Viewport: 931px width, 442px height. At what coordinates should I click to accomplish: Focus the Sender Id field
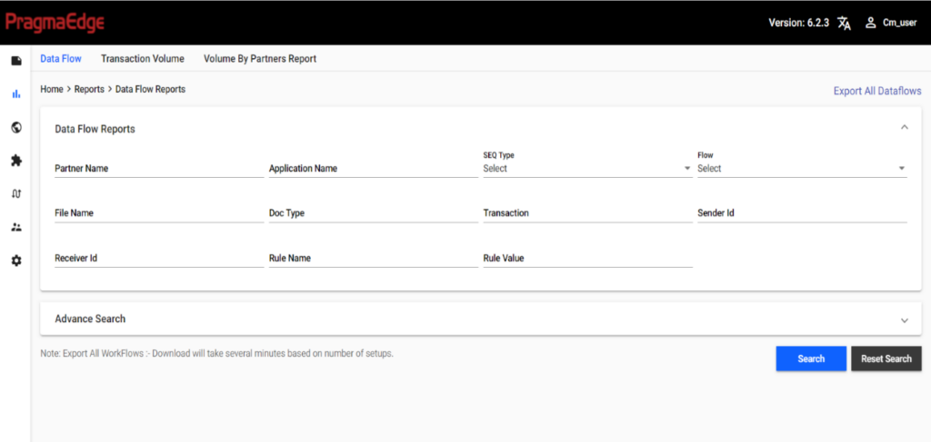(802, 213)
